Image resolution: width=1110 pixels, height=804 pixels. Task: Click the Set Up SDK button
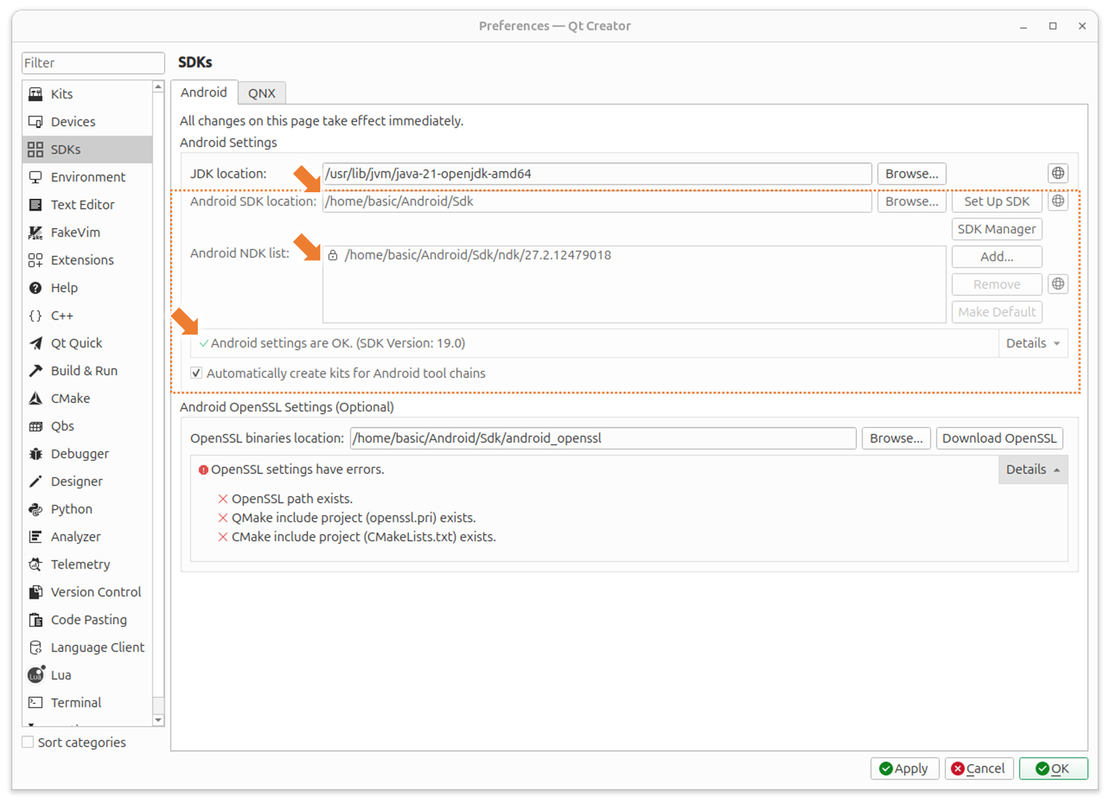point(996,202)
